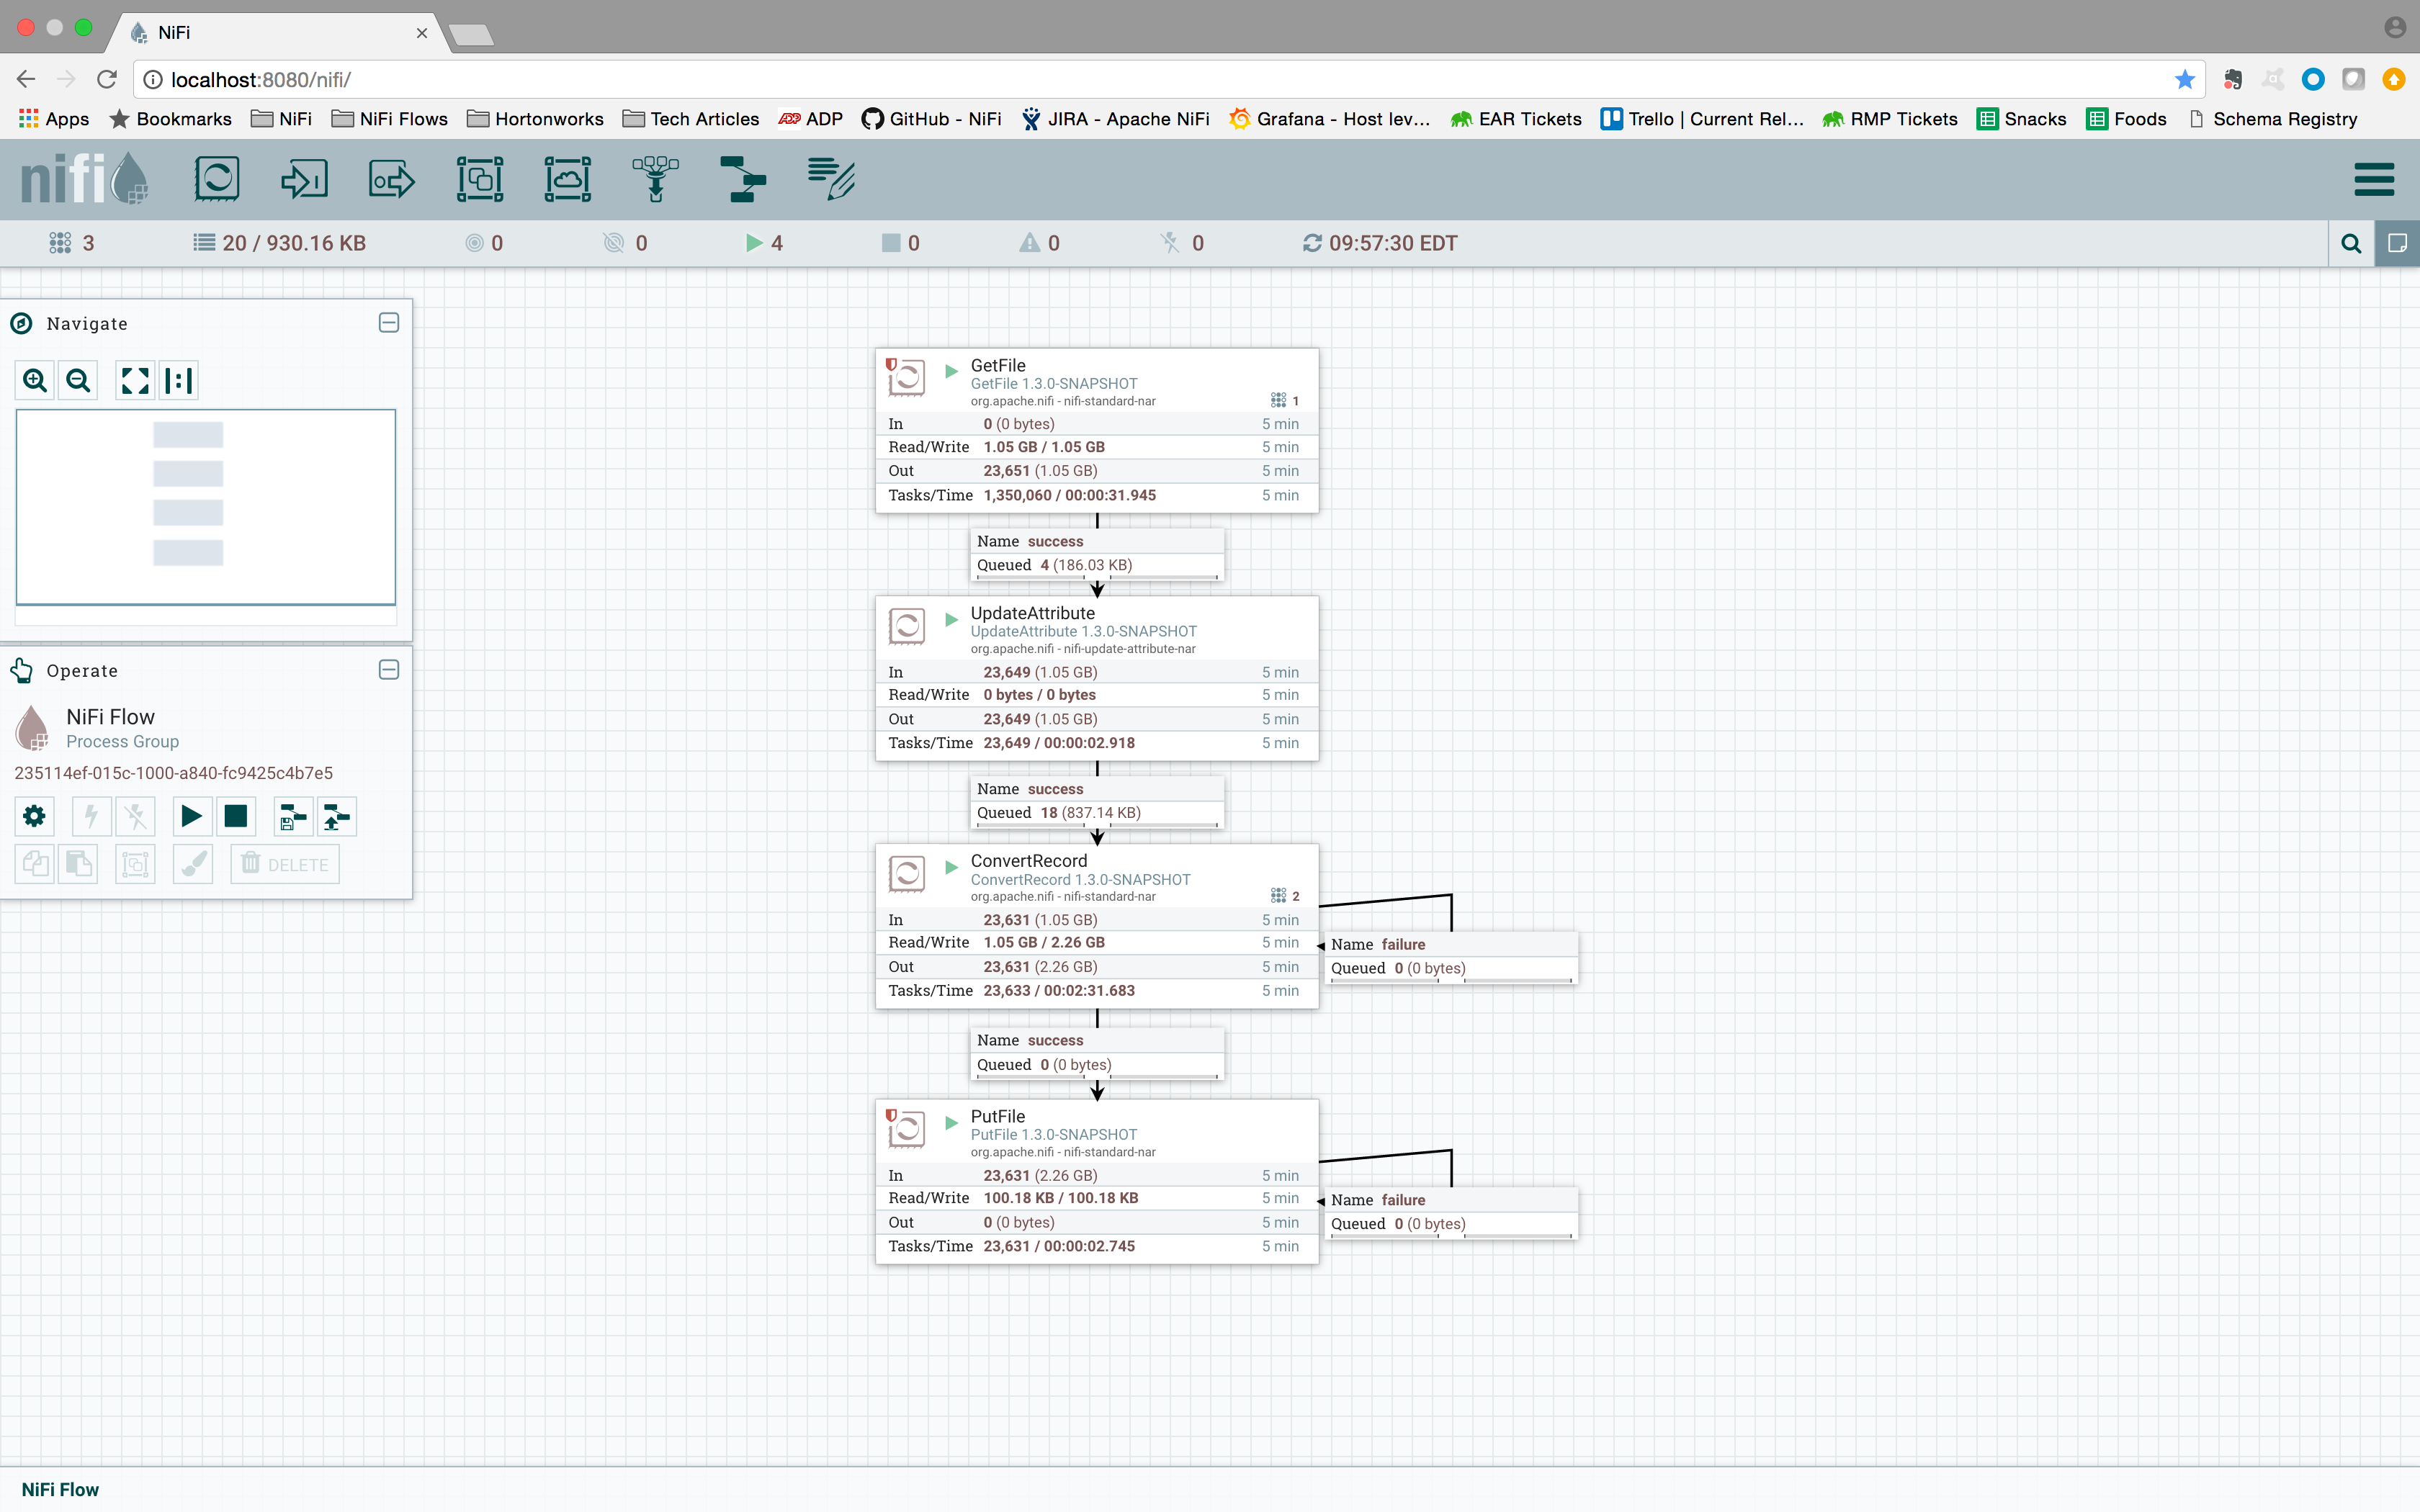Select the Label toolbar icon
This screenshot has height=1512, width=2420.
click(x=831, y=180)
